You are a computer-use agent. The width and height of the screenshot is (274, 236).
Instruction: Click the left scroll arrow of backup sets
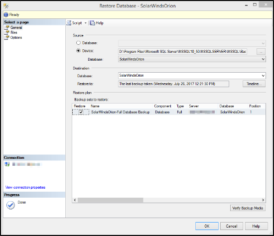point(75,200)
